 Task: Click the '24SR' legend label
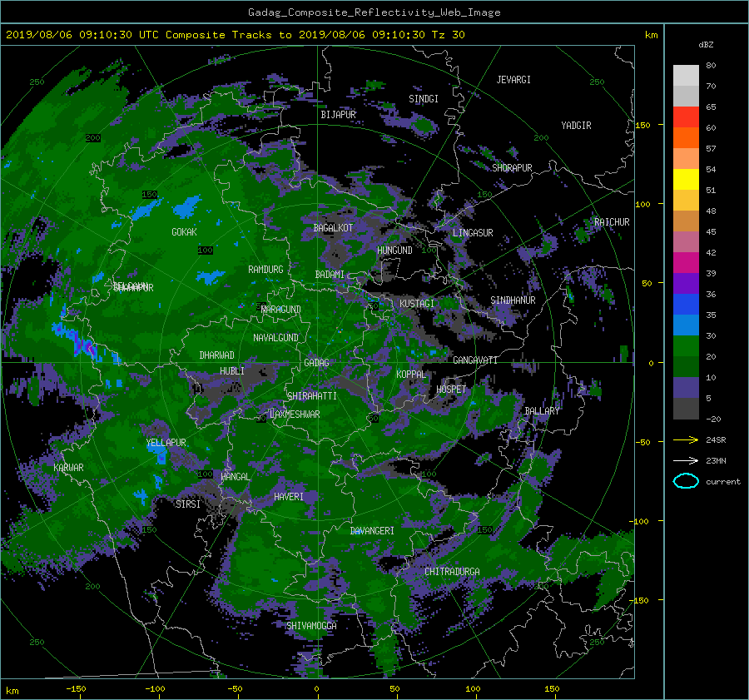pyautogui.click(x=716, y=439)
